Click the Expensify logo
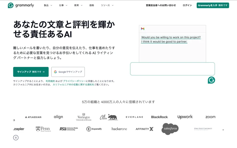Screen dimensions: 237x148 point(94,129)
